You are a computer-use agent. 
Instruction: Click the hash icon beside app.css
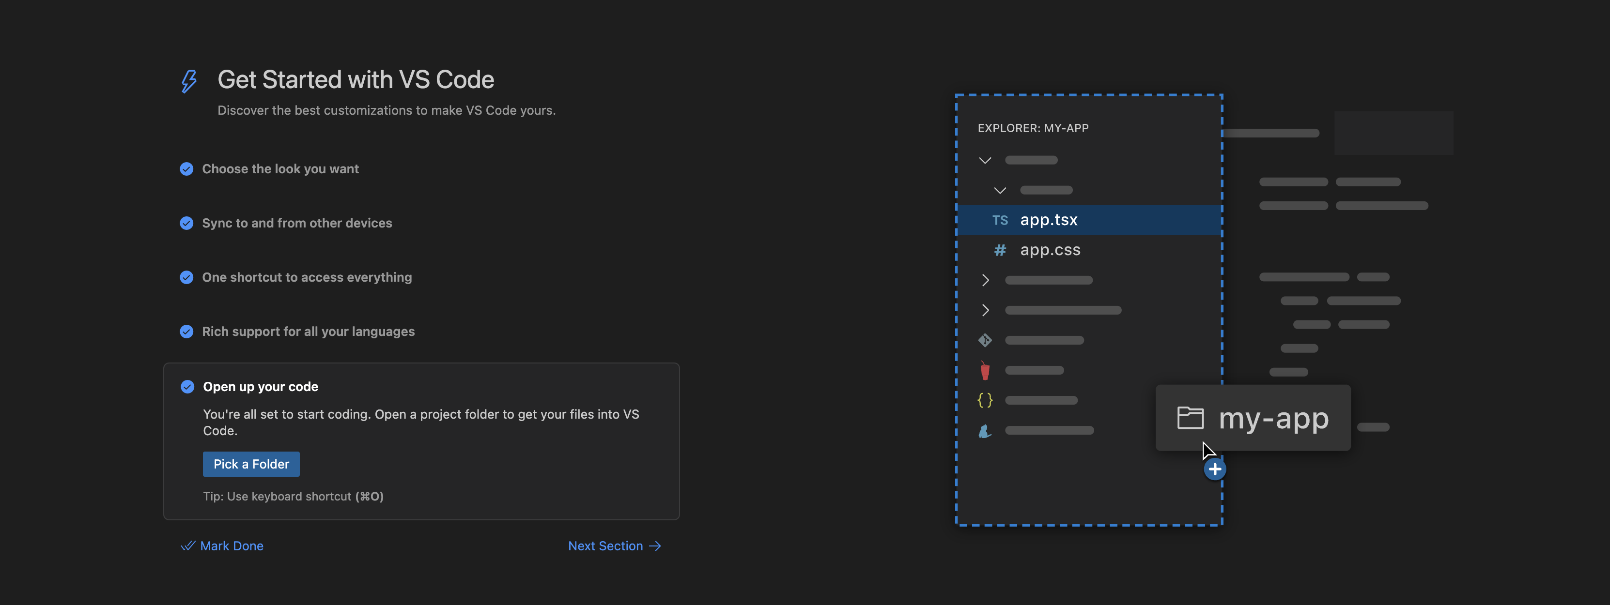point(999,250)
